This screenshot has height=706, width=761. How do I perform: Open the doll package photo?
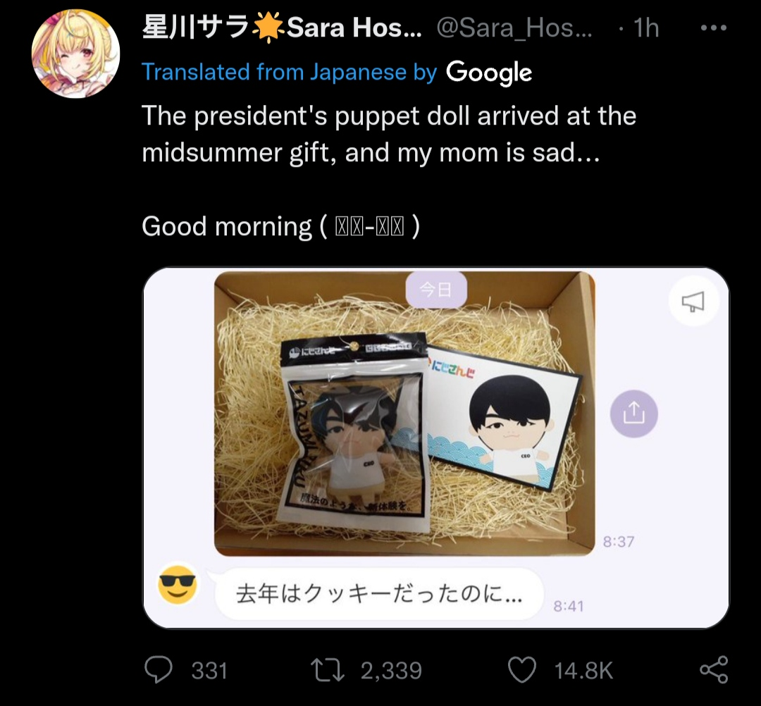404,414
